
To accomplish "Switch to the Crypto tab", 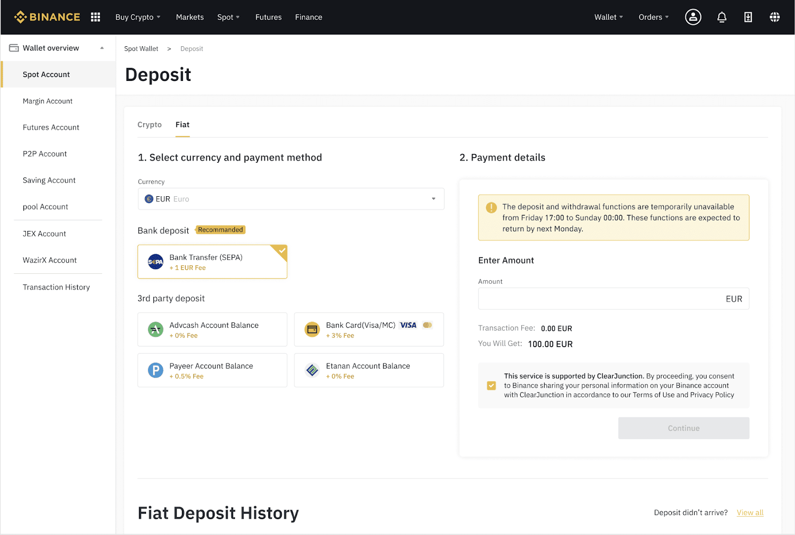I will [x=150, y=125].
